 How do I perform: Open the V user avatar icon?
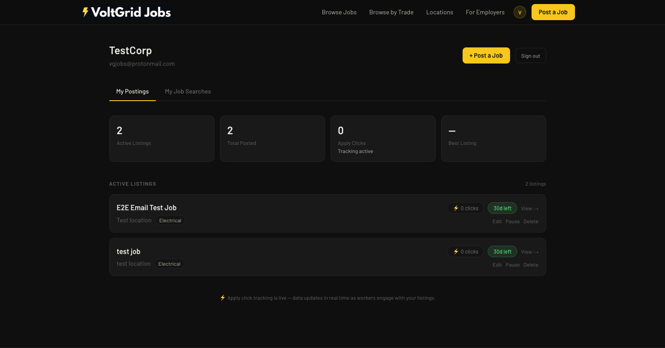(x=519, y=12)
